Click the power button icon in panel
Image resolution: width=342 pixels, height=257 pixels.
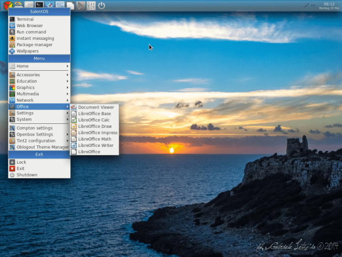(101, 5)
